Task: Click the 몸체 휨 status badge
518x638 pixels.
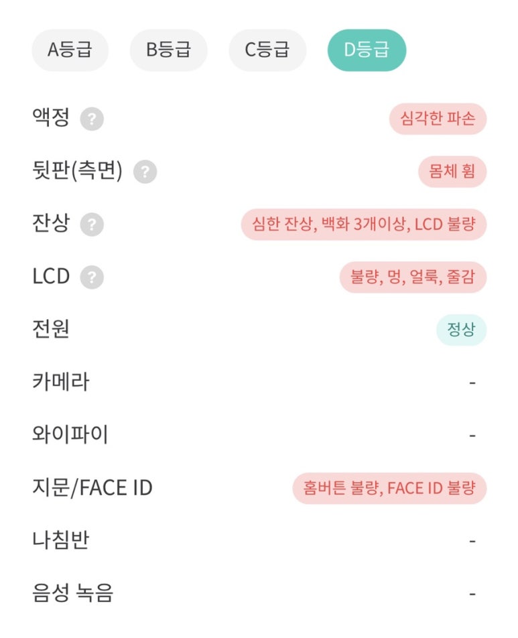Action: (x=452, y=172)
